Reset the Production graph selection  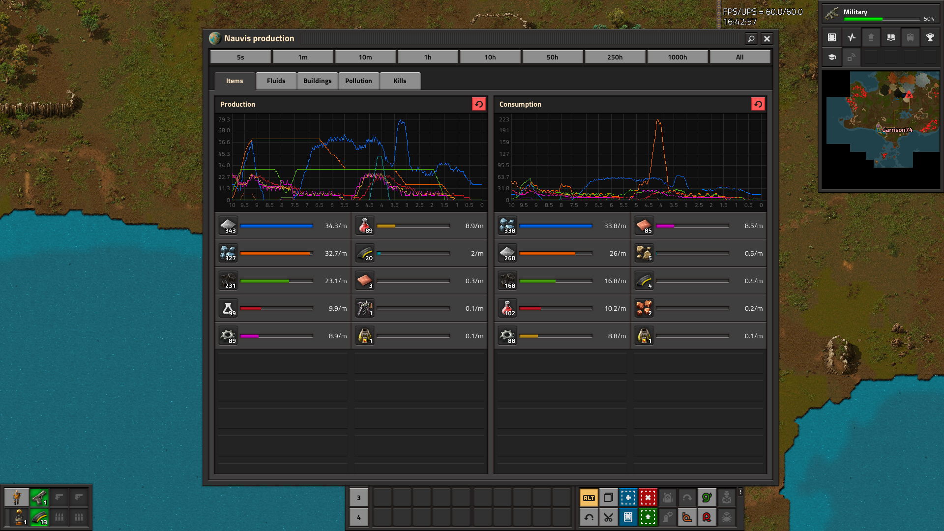click(478, 104)
